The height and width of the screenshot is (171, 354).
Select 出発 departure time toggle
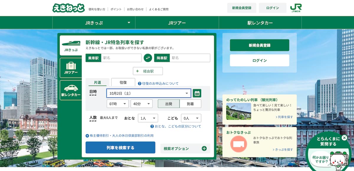[x=168, y=104]
